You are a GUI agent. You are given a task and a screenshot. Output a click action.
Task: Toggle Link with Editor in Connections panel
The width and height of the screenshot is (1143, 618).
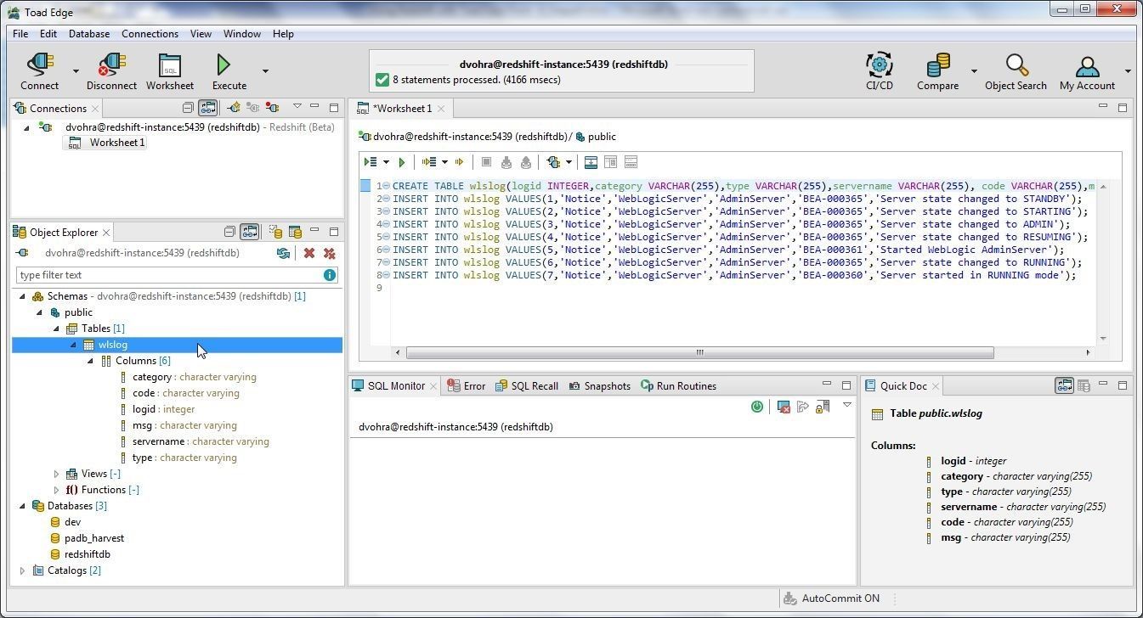pos(207,108)
